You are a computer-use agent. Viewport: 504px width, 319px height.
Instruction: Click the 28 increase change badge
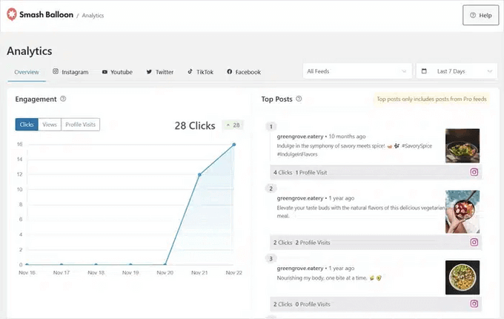point(234,125)
